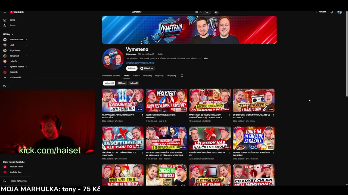Select the Nejstarší filter chip
The width and height of the screenshot is (348, 195).
(133, 83)
